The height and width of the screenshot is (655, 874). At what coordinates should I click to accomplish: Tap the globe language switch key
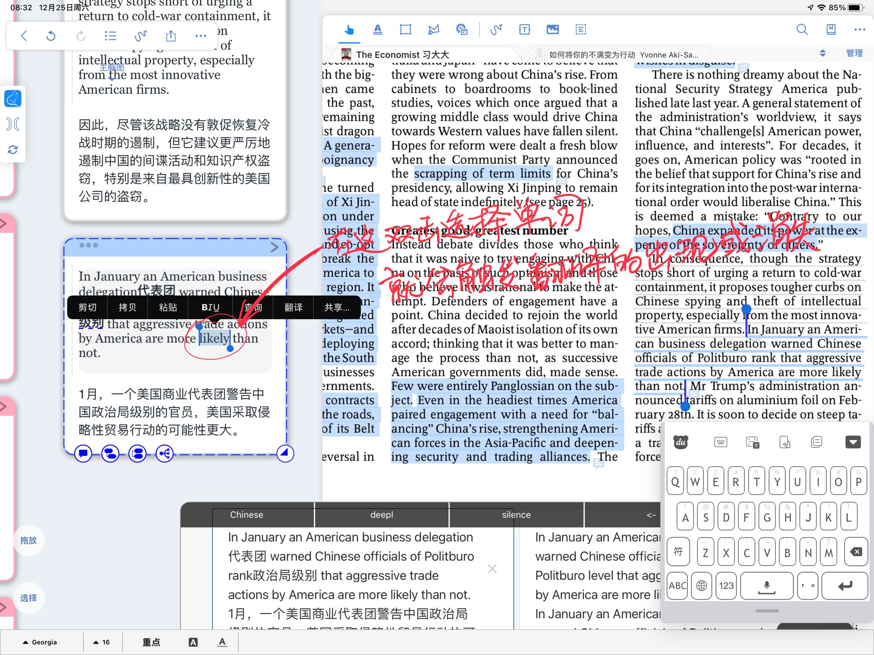point(701,586)
